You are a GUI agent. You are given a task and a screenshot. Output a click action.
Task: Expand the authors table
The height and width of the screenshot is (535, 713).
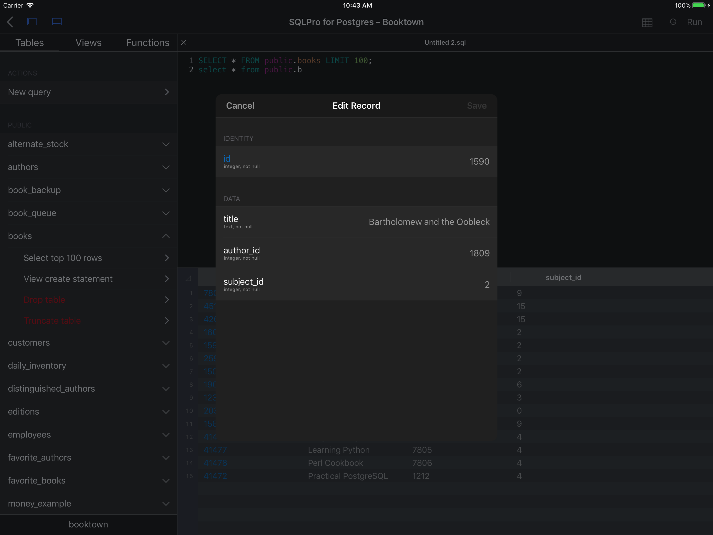click(166, 167)
